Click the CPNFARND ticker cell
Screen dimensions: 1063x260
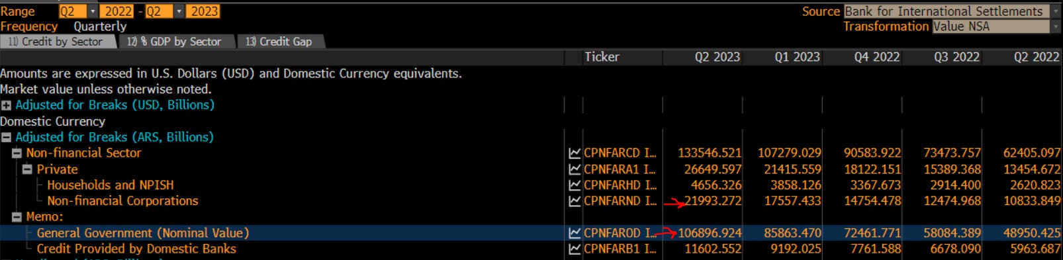coord(620,201)
